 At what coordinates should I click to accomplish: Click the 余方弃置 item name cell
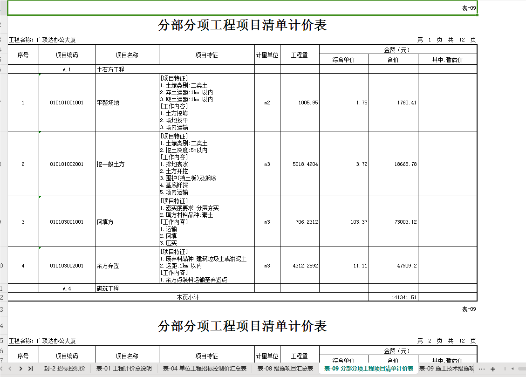point(127,266)
